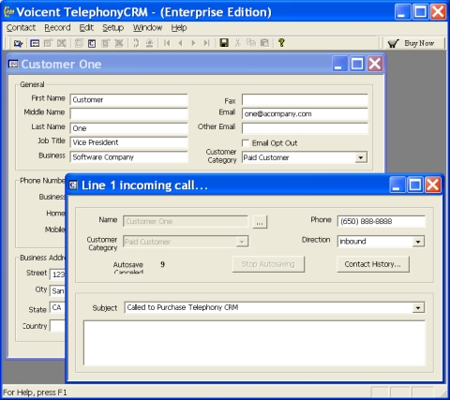The height and width of the screenshot is (400, 450).
Task: Click the Contact History button
Action: (372, 264)
